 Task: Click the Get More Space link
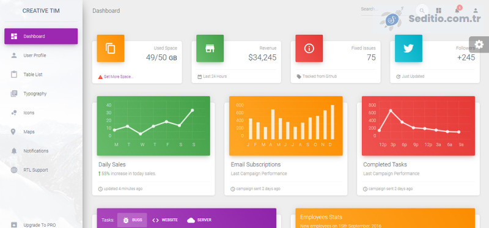click(119, 76)
